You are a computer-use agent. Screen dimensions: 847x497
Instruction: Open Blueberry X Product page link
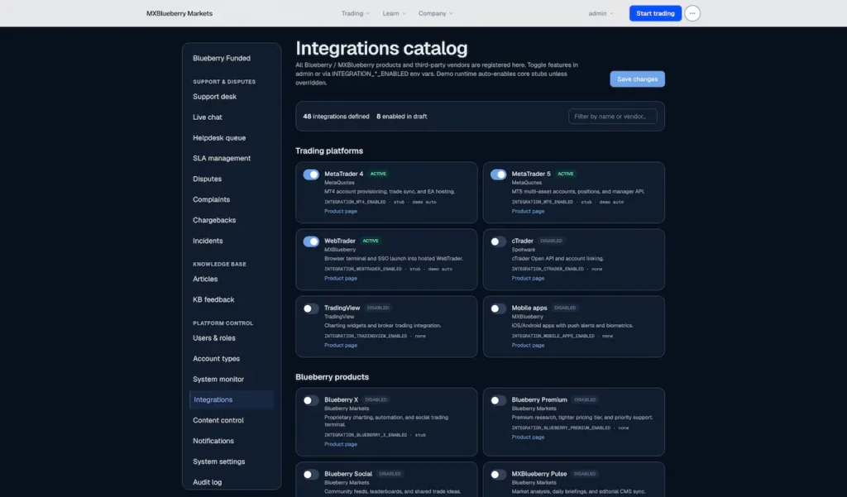click(x=340, y=444)
